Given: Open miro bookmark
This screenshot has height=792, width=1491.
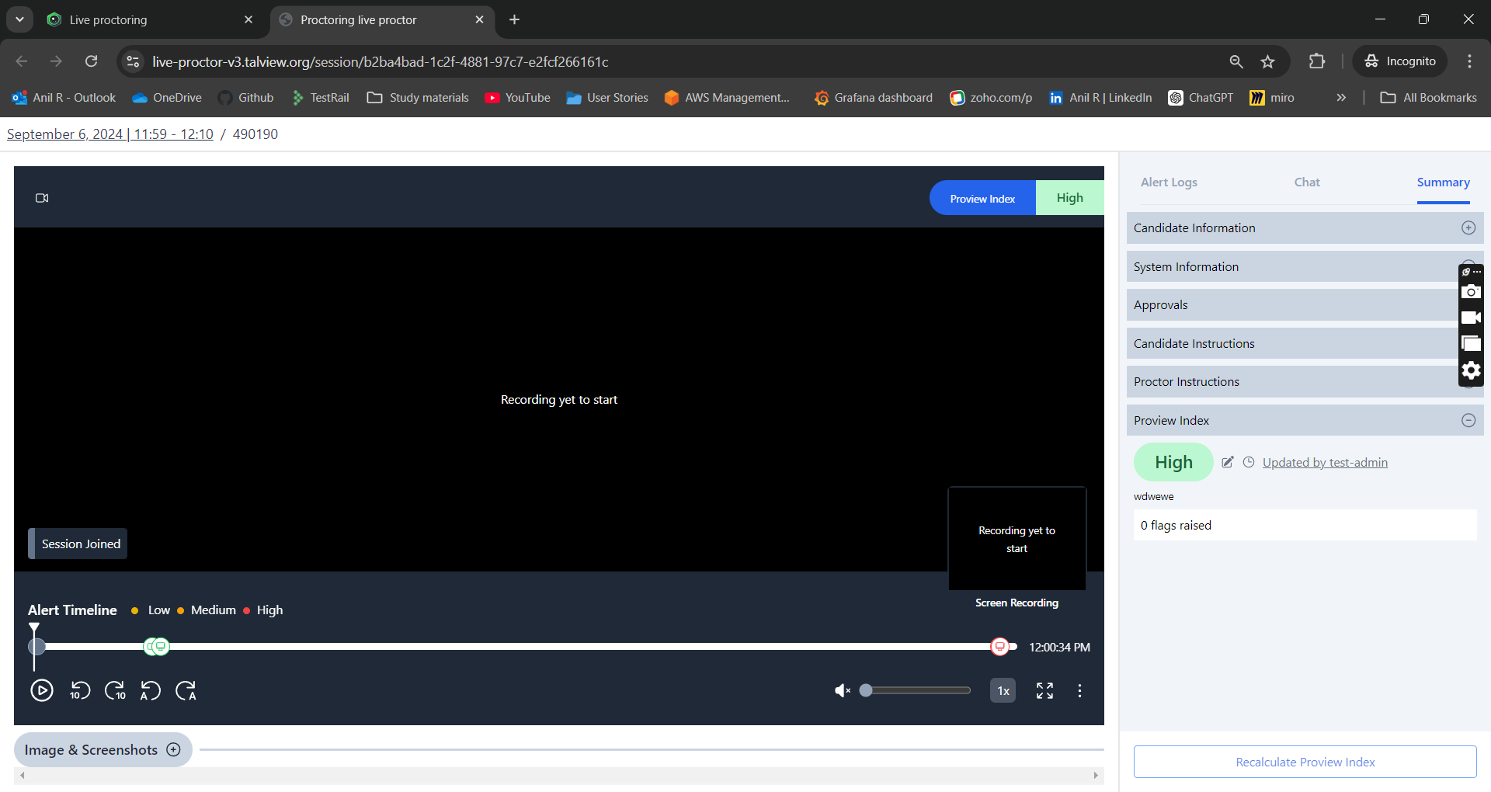Looking at the screenshot, I should 1272,98.
